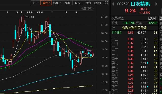Click ask price 9.28 in 卖五 row
Image resolution: width=162 pixels, height=94 pixels.
pos(130,79)
